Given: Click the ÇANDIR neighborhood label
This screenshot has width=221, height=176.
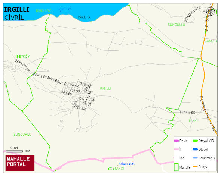Looking at the screenshot, I should pyautogui.click(x=211, y=41).
